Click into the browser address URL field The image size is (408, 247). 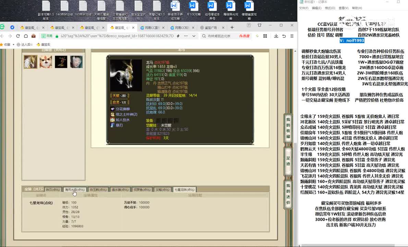click(x=117, y=36)
